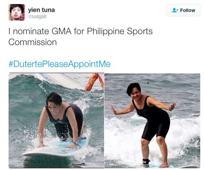
Task: Click the black ankle leash on standing surfer
Action: (146, 161)
